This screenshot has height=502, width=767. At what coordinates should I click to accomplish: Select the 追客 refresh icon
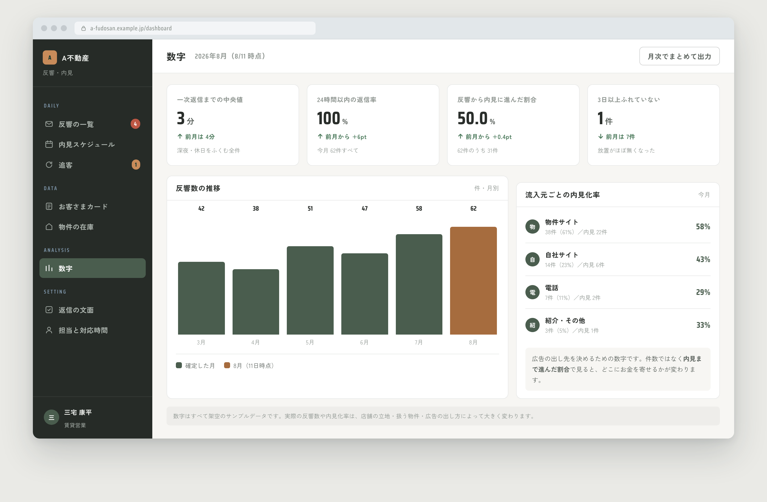coord(49,165)
